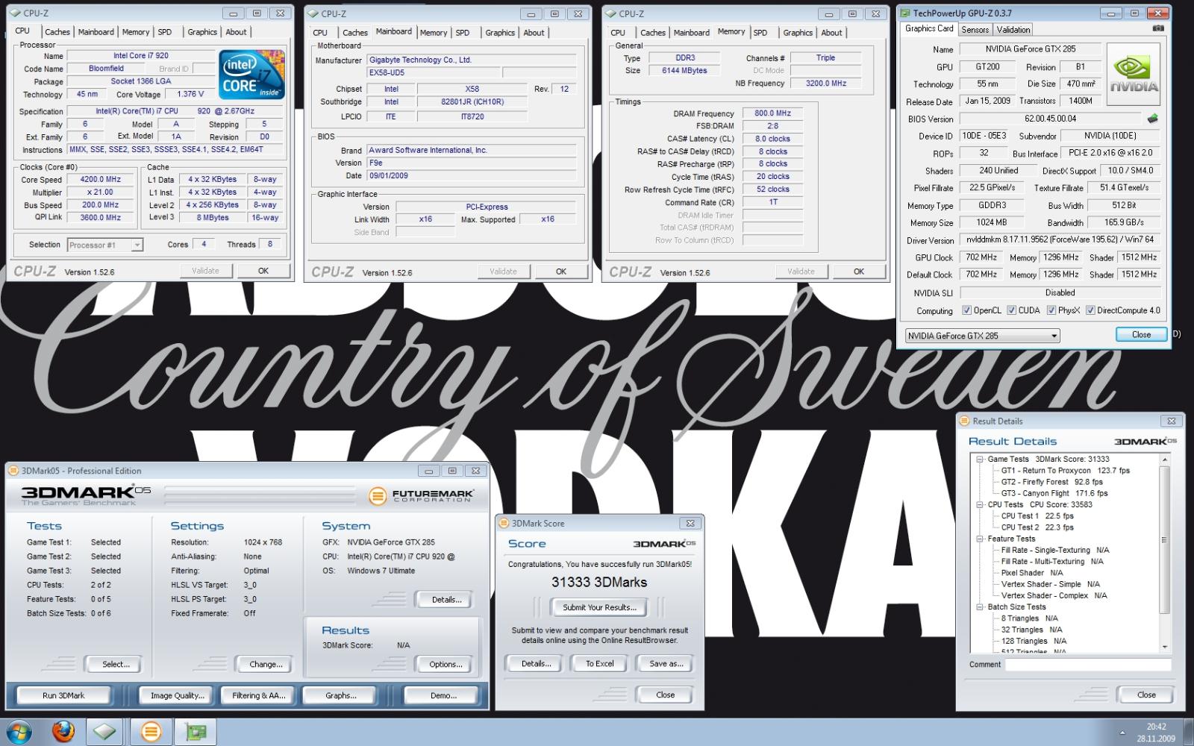Click the Image Quality button
This screenshot has height=746, width=1194.
pyautogui.click(x=177, y=695)
